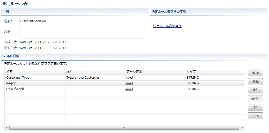Click the New... button for DayOfWeek
Image resolution: width=269 pixels, height=133 pixels.
[129, 89]
